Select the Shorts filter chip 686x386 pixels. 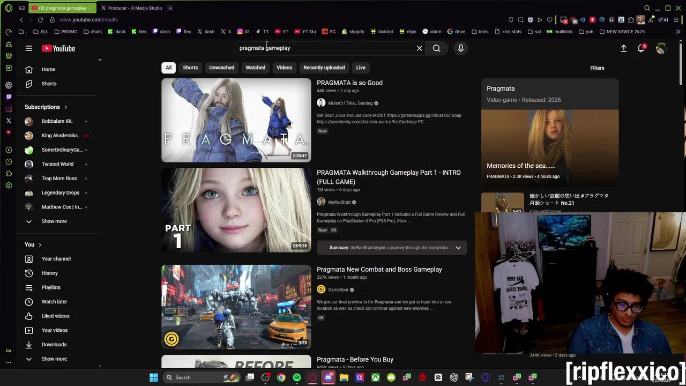[190, 68]
